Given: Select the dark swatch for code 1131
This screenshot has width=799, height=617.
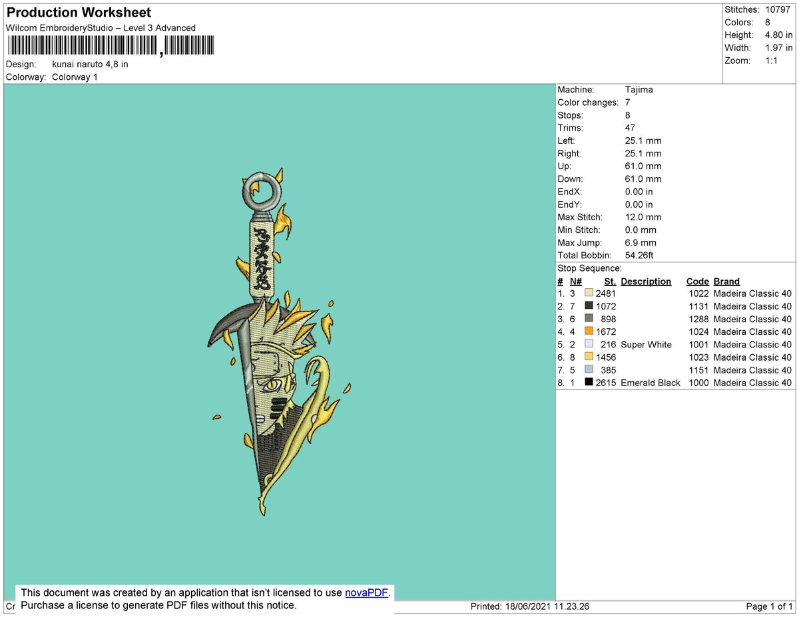Looking at the screenshot, I should click(x=589, y=306).
